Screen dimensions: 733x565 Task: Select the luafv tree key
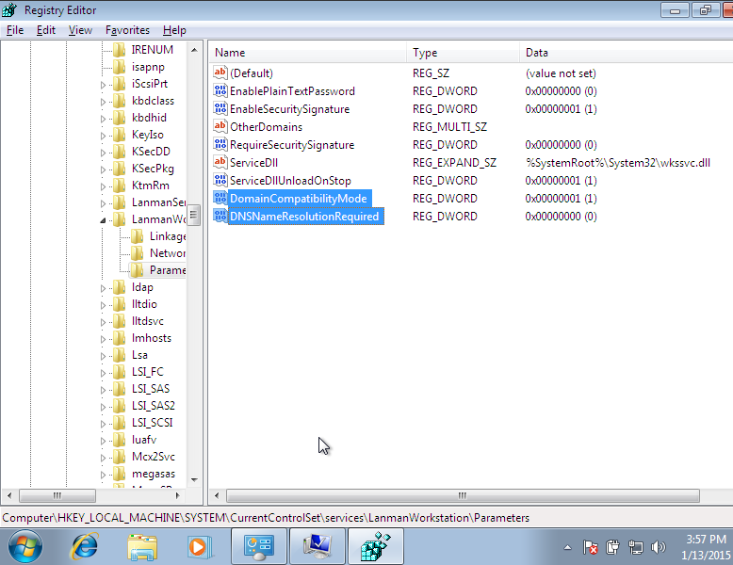pyautogui.click(x=144, y=440)
